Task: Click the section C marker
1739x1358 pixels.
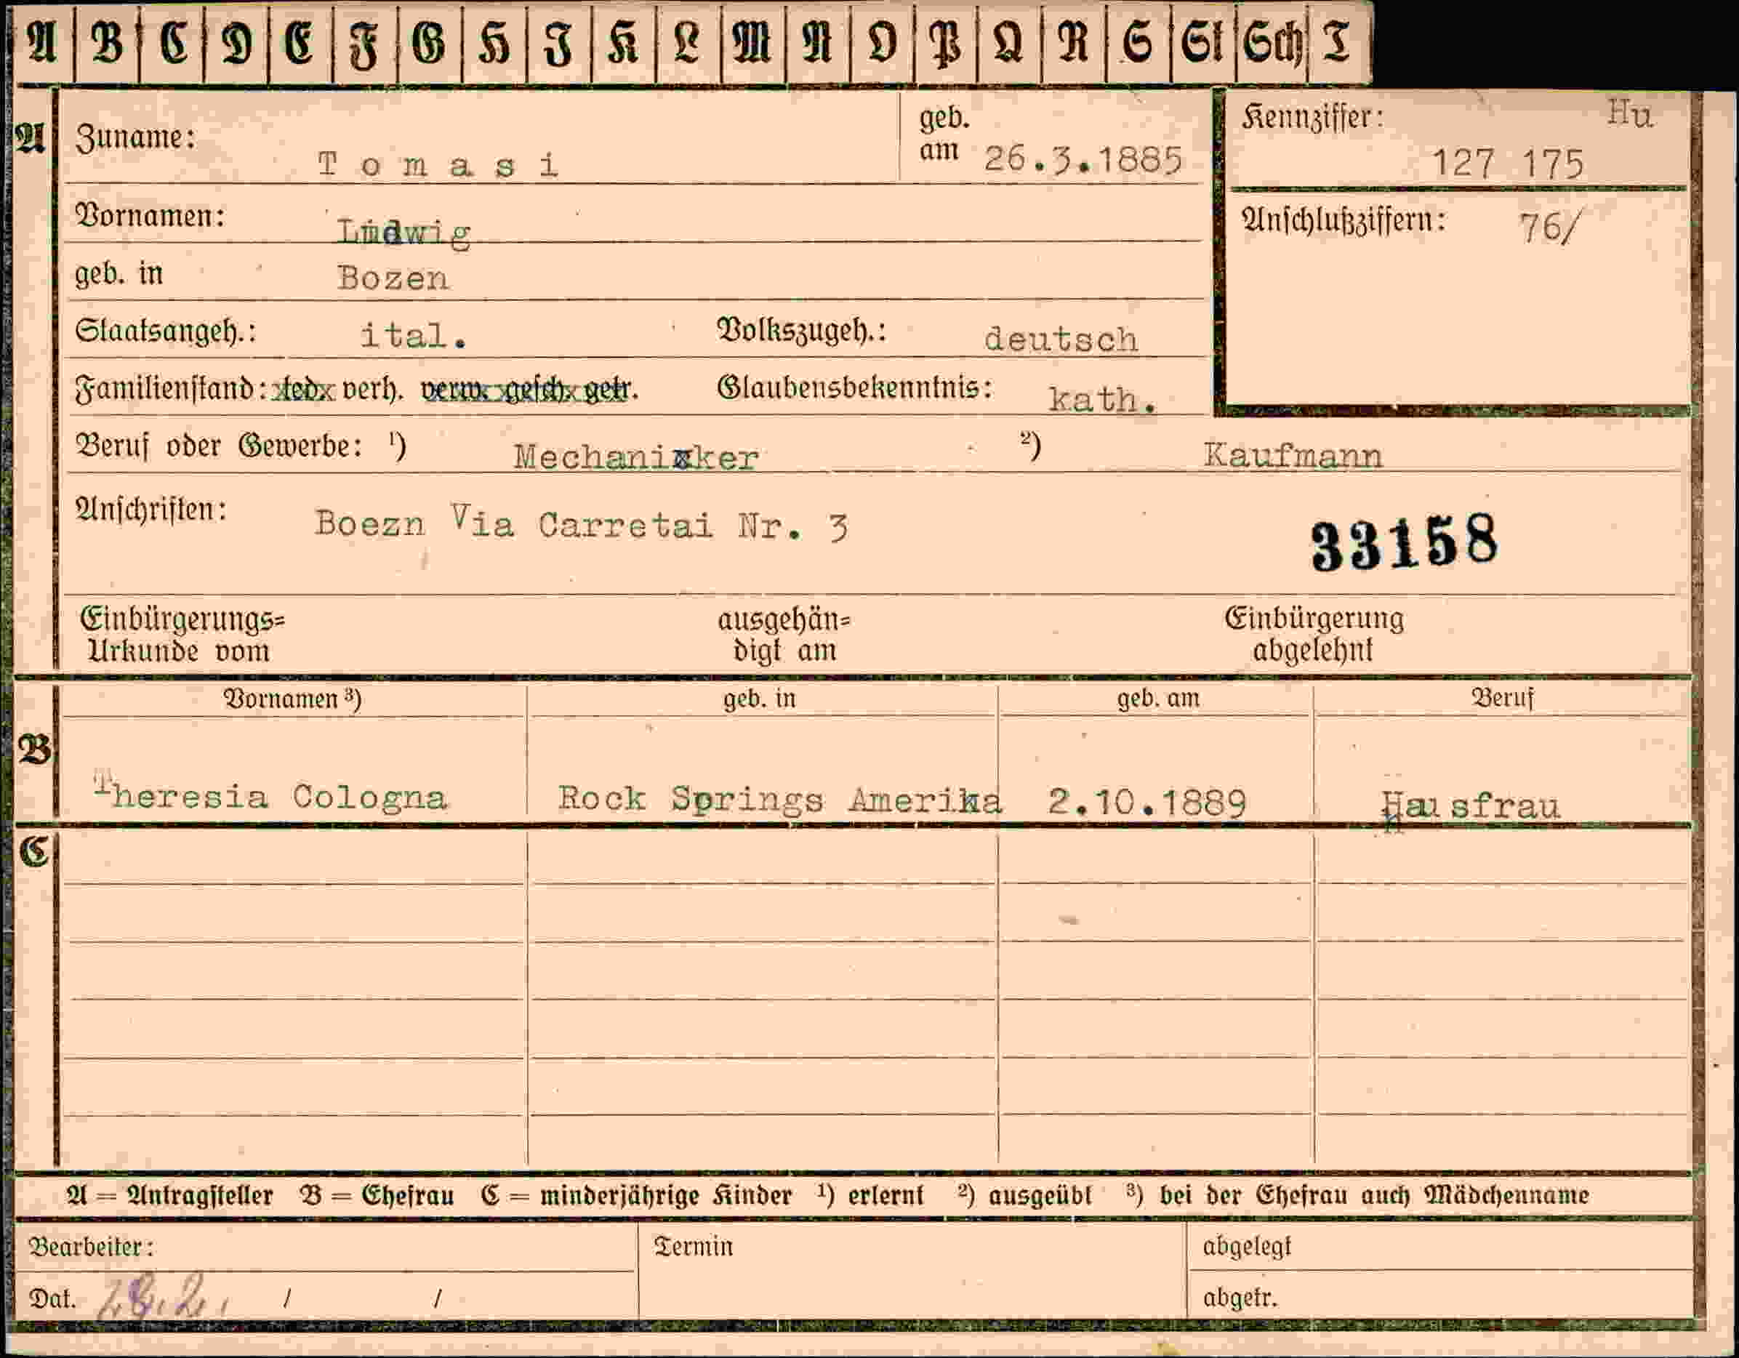Action: (x=34, y=852)
